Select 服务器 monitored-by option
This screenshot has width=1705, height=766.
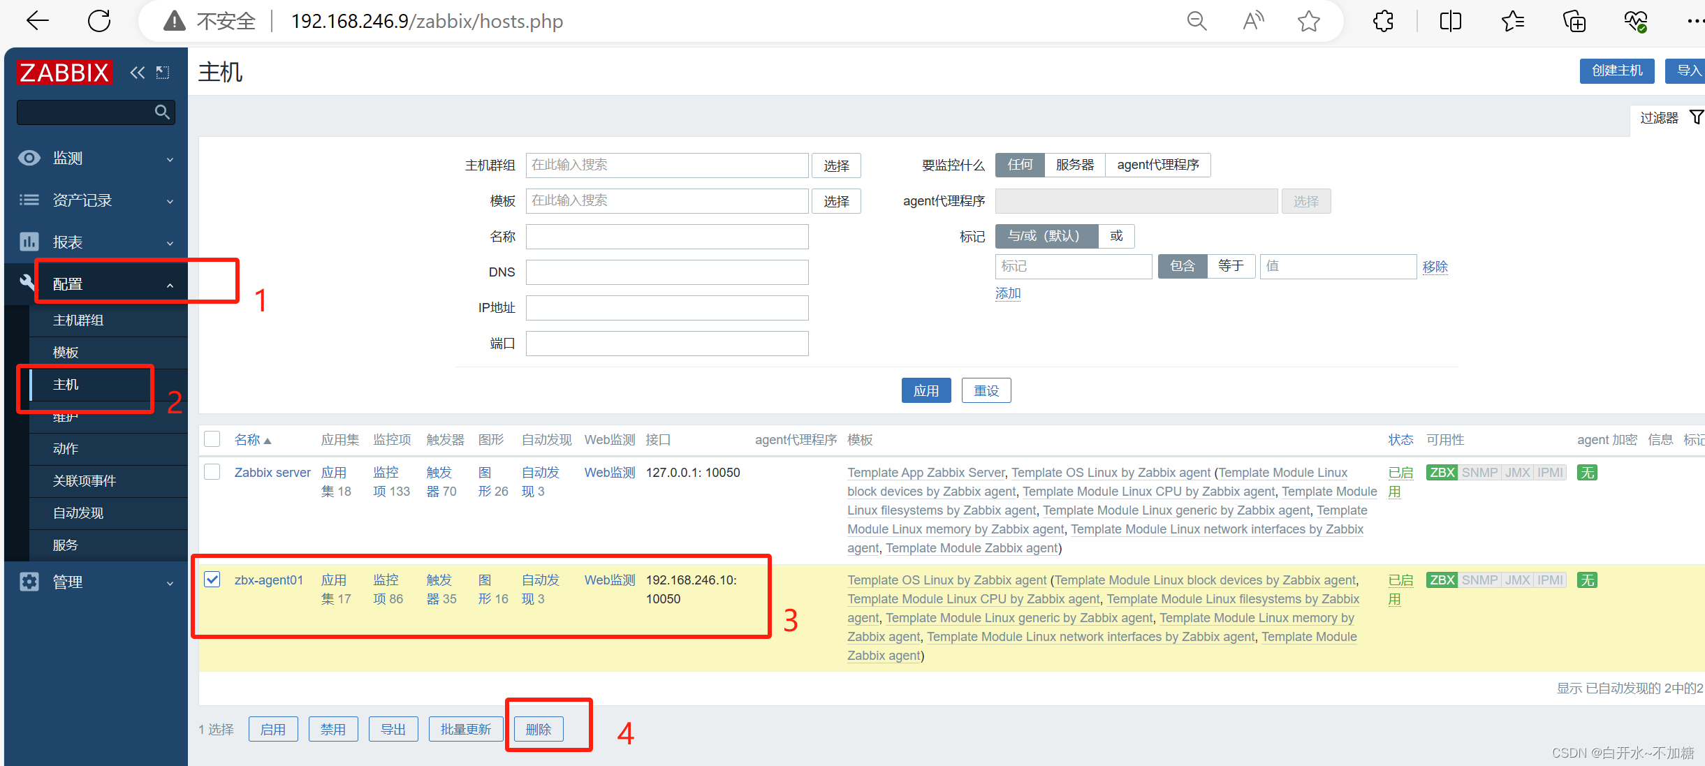coord(1074,165)
